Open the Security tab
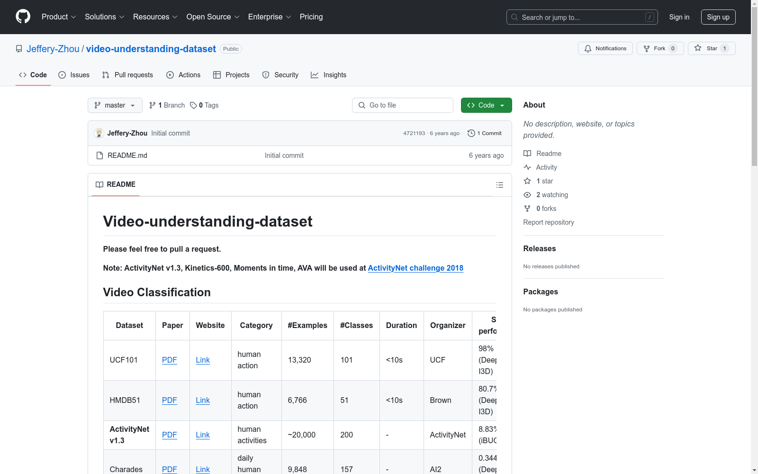The height and width of the screenshot is (474, 758). coord(280,75)
